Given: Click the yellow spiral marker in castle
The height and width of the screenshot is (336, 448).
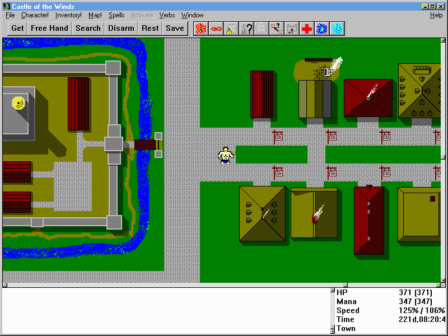Looking at the screenshot, I should pos(18,102).
